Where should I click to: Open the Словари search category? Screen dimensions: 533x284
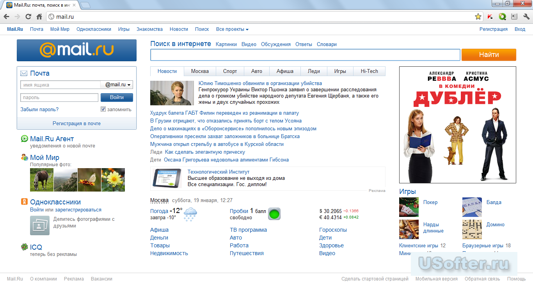coord(327,44)
